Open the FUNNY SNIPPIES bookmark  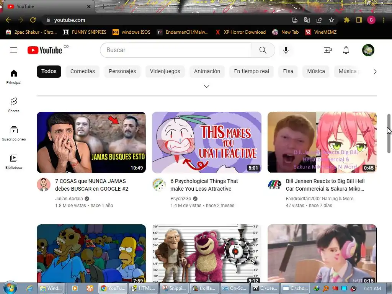(85, 32)
